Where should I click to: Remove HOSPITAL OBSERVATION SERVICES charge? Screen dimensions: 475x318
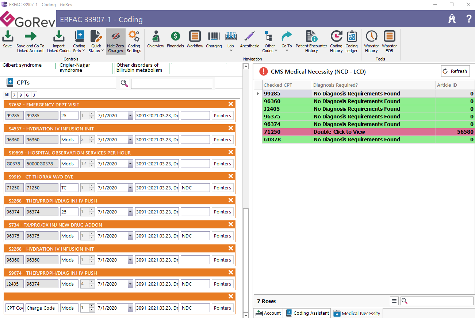click(x=231, y=152)
